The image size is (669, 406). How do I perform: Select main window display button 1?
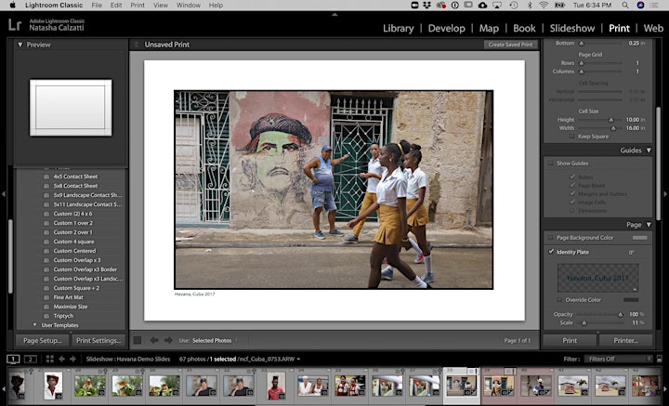13,360
